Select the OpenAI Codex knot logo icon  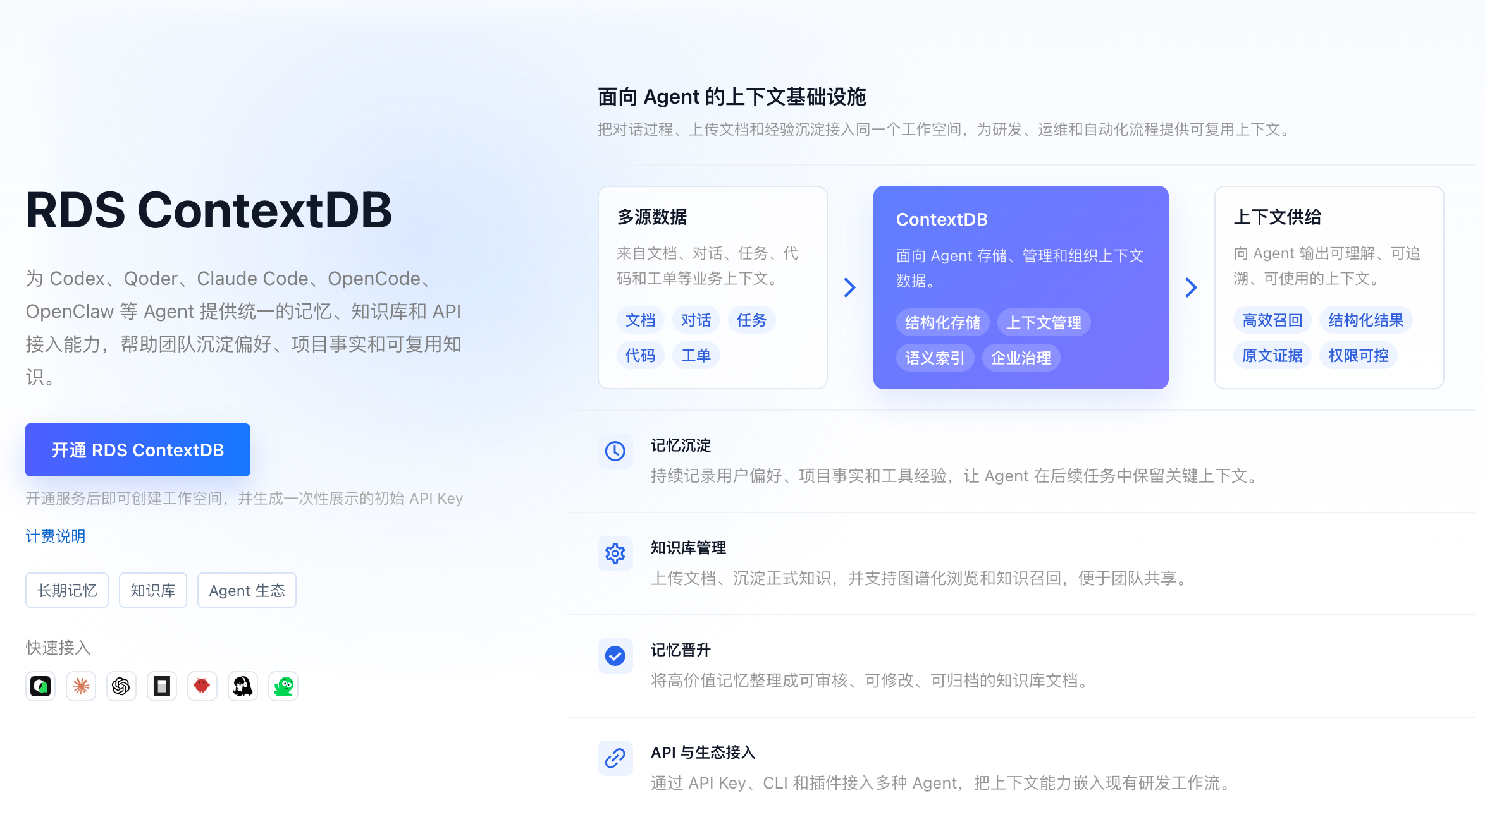[x=121, y=686]
